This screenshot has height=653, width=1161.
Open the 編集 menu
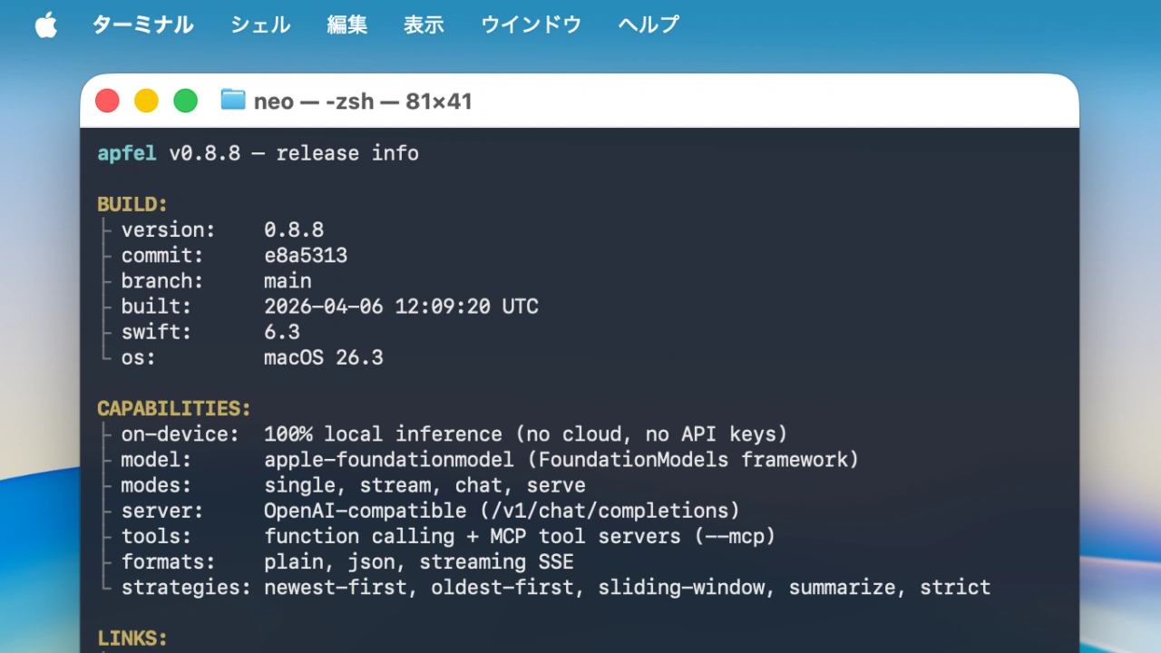tap(346, 24)
